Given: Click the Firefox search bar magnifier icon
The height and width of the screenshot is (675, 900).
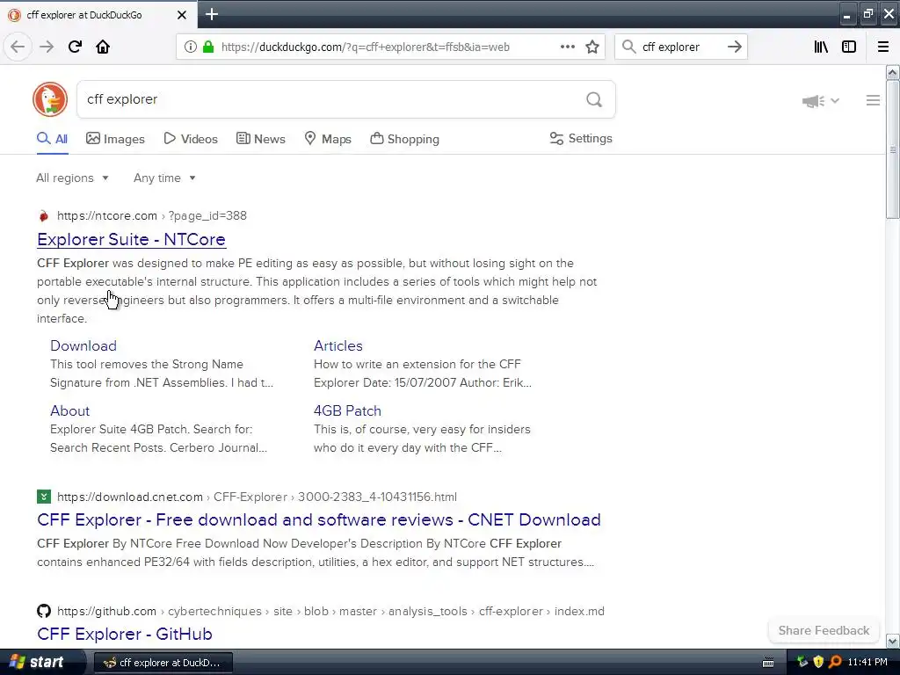Looking at the screenshot, I should tap(629, 47).
